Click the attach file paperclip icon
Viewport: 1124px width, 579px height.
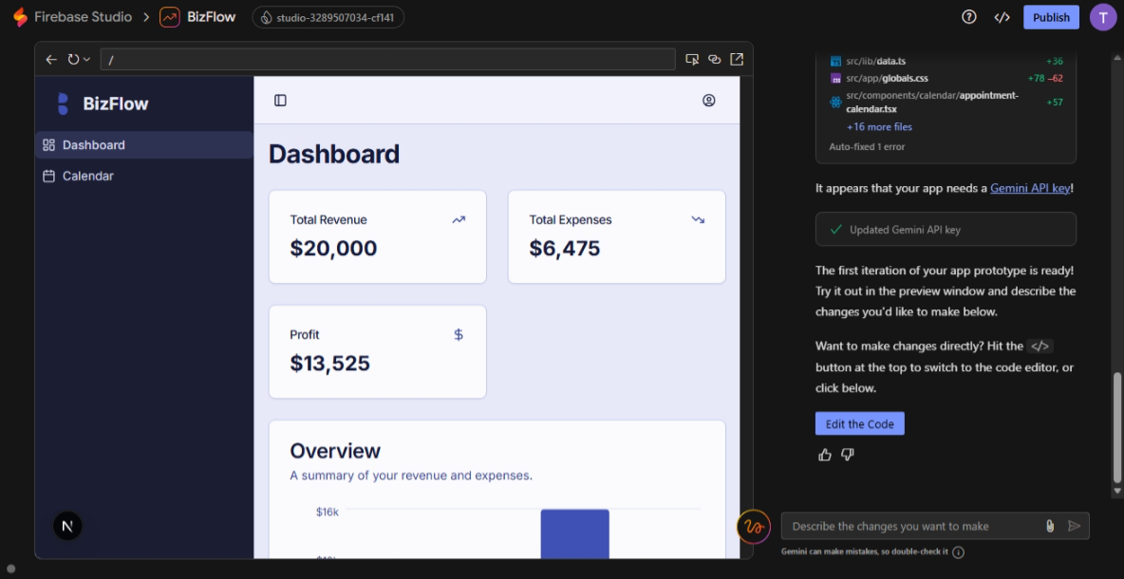pyautogui.click(x=1050, y=526)
